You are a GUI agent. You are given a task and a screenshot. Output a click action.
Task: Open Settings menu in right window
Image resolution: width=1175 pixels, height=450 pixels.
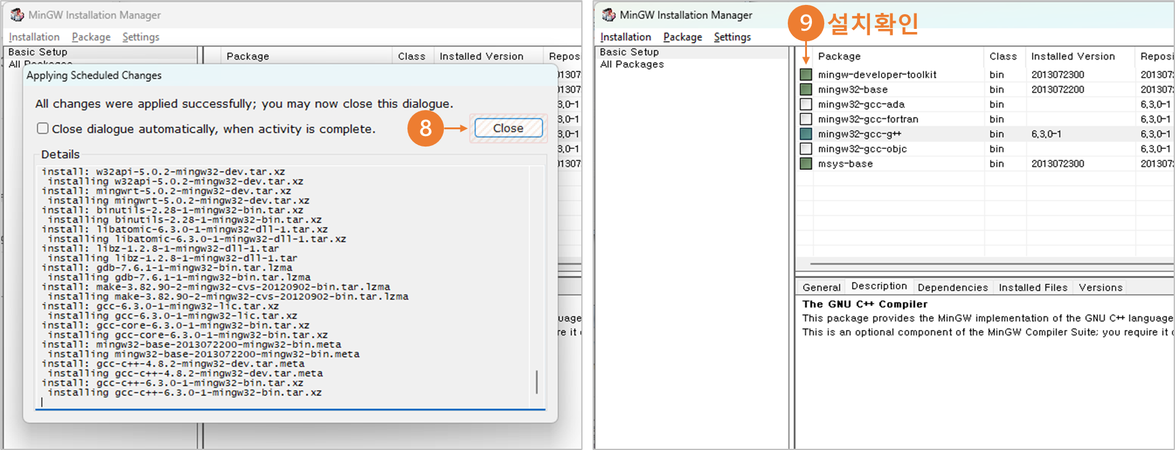coord(732,37)
